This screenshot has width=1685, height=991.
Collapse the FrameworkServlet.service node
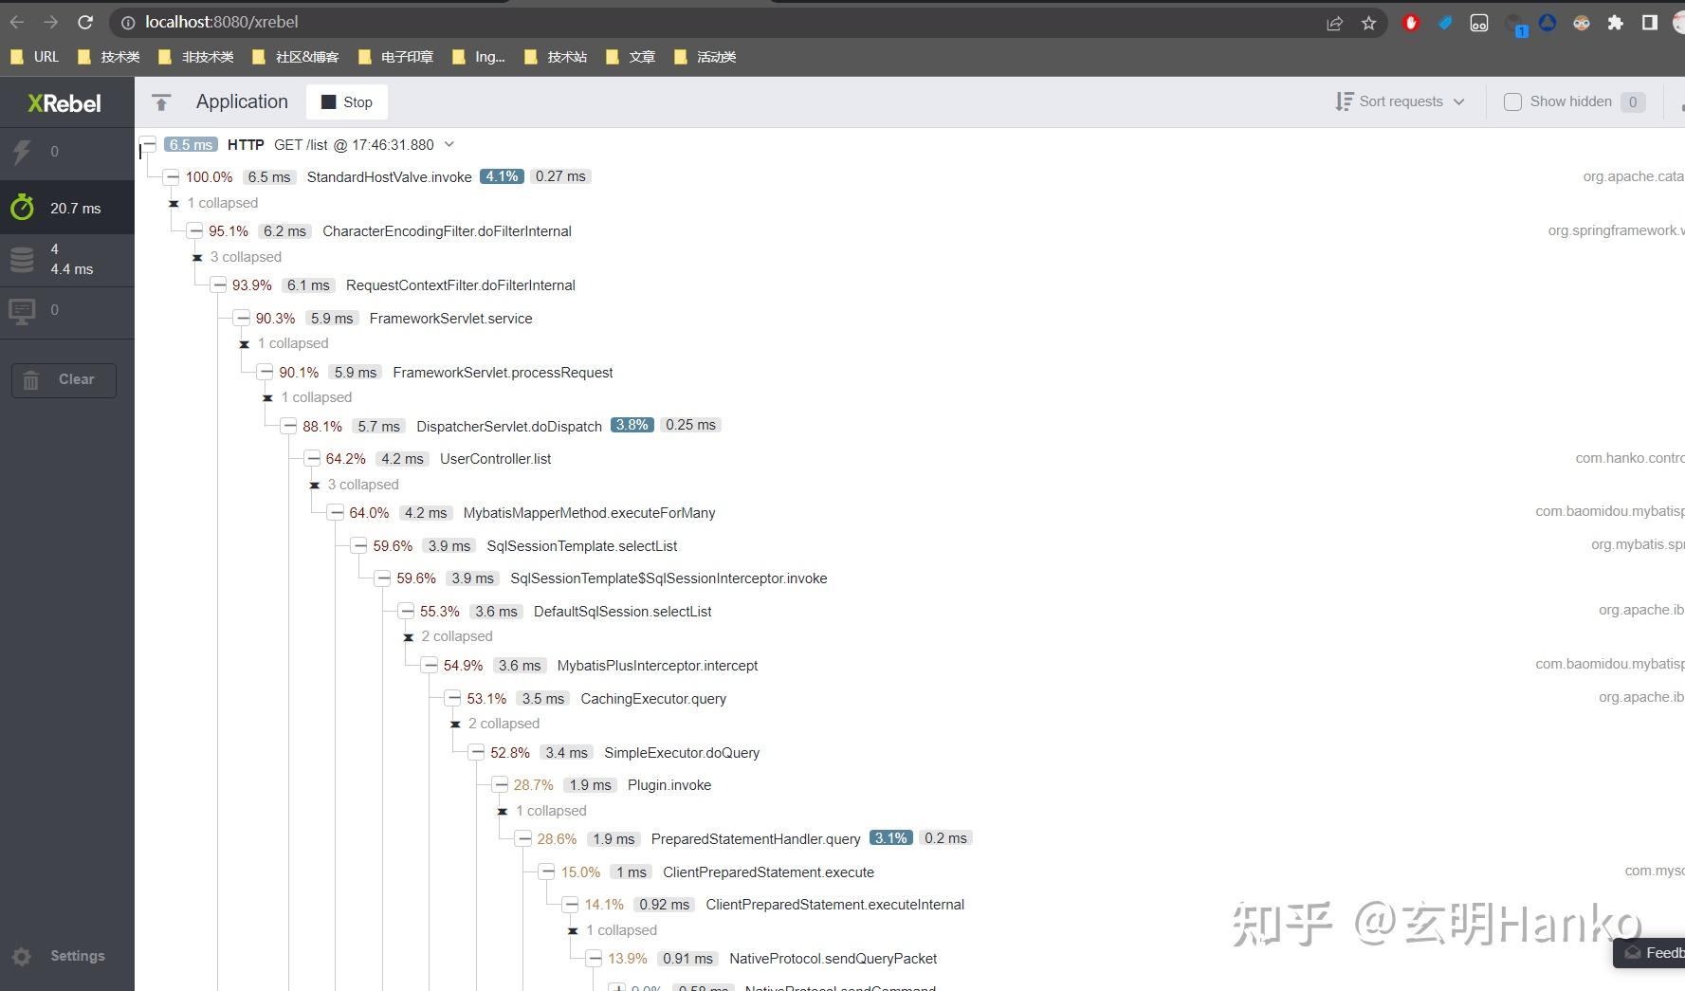pyautogui.click(x=243, y=319)
